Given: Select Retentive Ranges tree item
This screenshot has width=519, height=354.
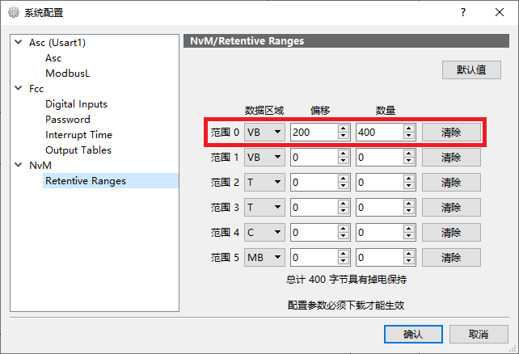Looking at the screenshot, I should tap(86, 181).
